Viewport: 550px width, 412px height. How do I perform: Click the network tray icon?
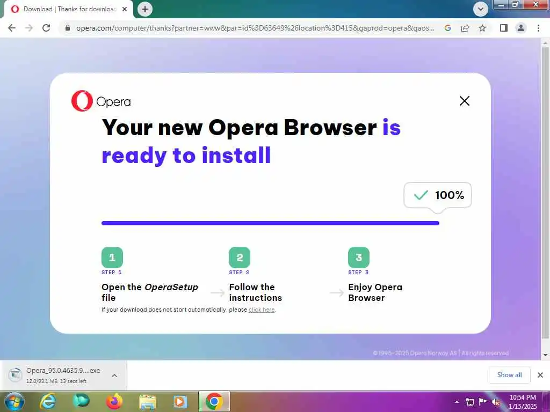coord(470,402)
